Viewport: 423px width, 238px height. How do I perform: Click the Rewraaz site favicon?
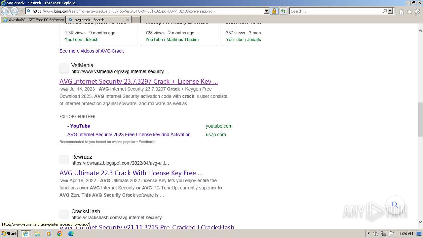point(64,160)
